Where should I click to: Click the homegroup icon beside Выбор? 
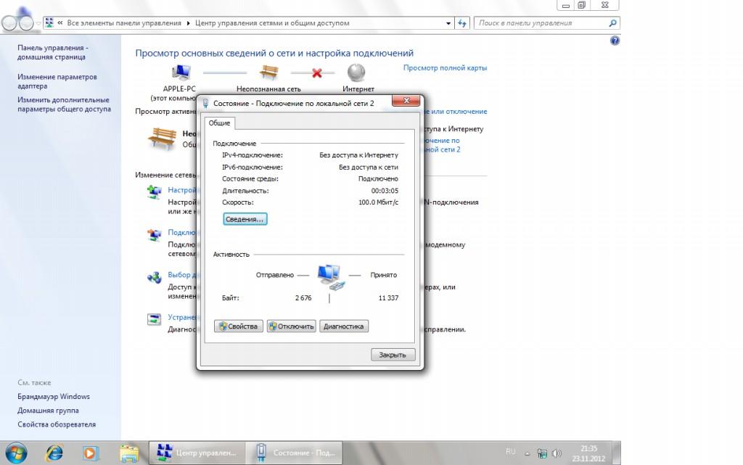[154, 277]
